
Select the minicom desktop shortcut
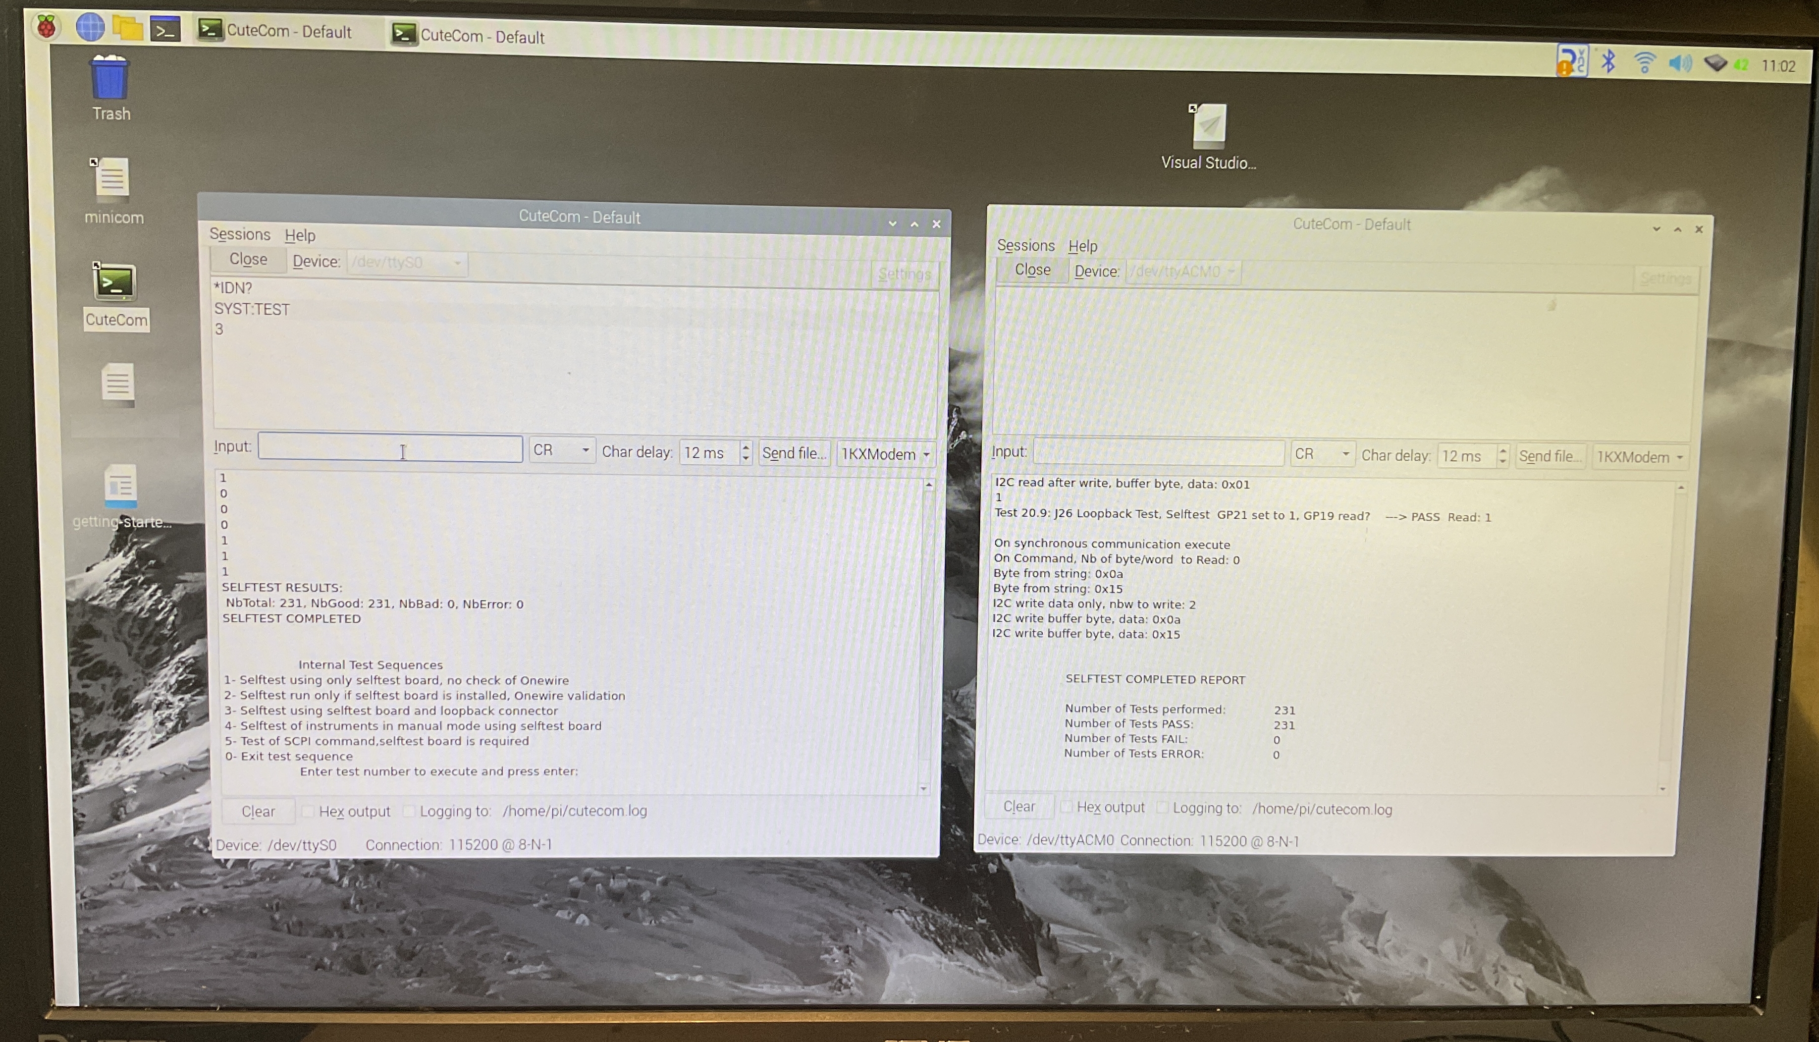(x=113, y=191)
